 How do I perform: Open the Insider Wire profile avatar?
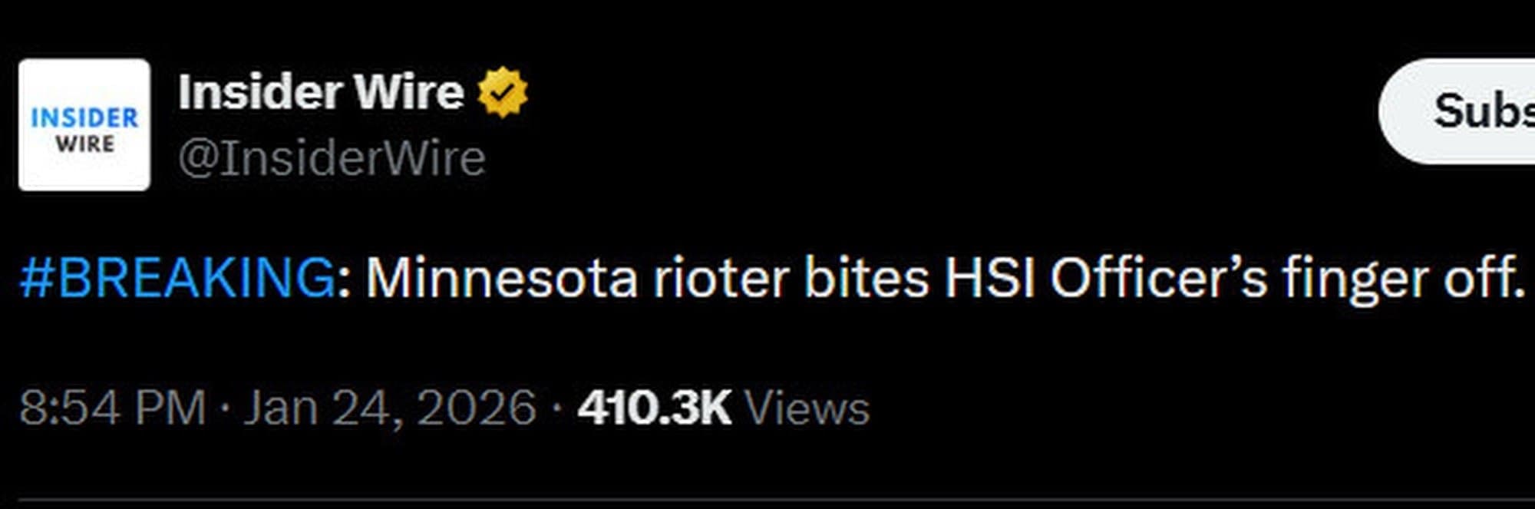click(x=84, y=124)
